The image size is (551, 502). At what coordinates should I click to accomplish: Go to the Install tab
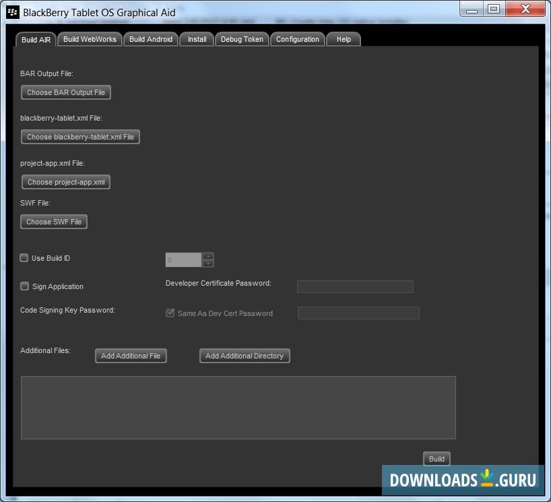click(x=197, y=39)
